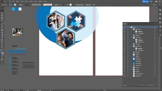Open the fill color dropdown arrow
The image size is (162, 91).
coord(12,5)
